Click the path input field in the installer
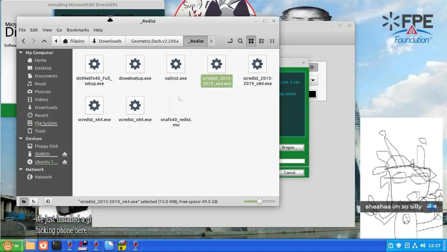 (x=292, y=161)
